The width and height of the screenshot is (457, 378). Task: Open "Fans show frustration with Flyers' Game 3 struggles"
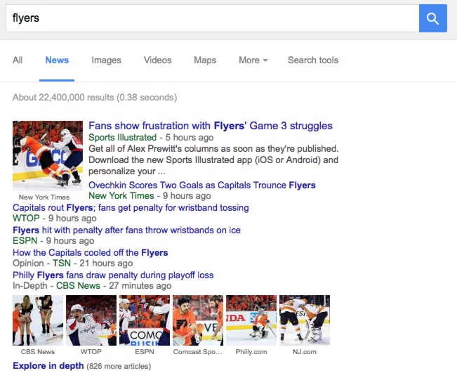(x=211, y=126)
